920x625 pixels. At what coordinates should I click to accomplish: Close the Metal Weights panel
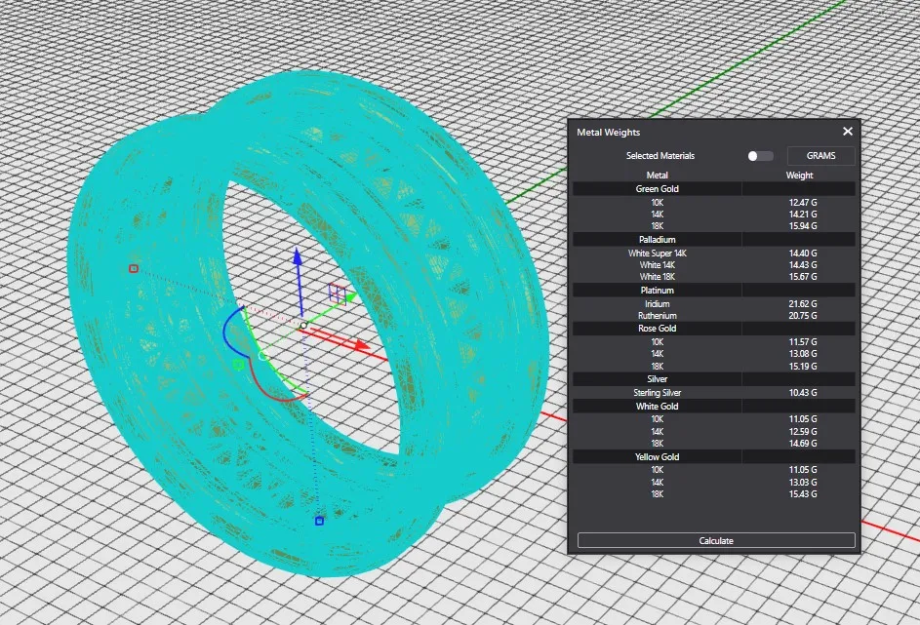coord(847,132)
